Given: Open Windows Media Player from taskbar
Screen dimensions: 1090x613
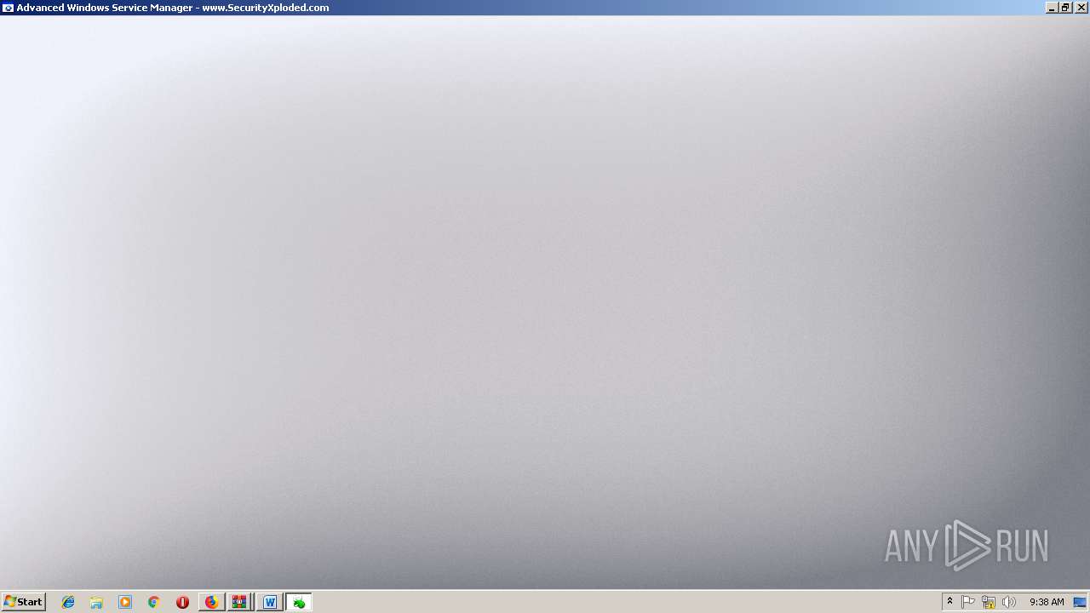Looking at the screenshot, I should pos(125,602).
